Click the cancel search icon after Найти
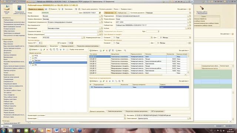Viewport: 237px width, 133px height. point(125,51)
